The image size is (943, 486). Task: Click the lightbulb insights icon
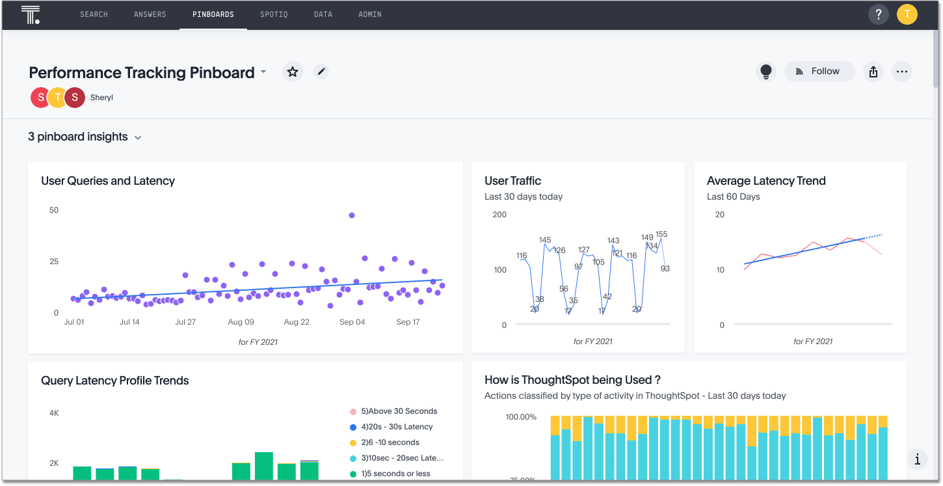point(766,72)
